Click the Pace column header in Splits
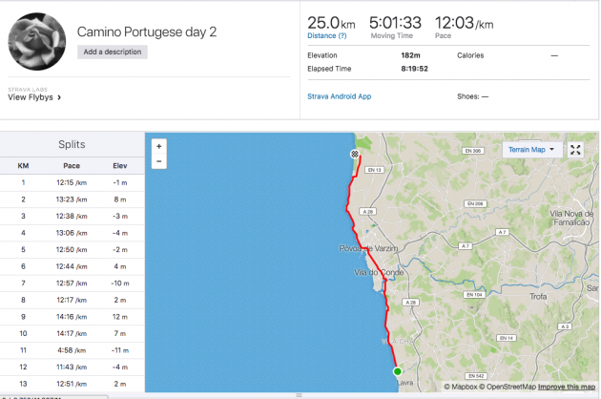601x399 pixels. click(x=72, y=165)
